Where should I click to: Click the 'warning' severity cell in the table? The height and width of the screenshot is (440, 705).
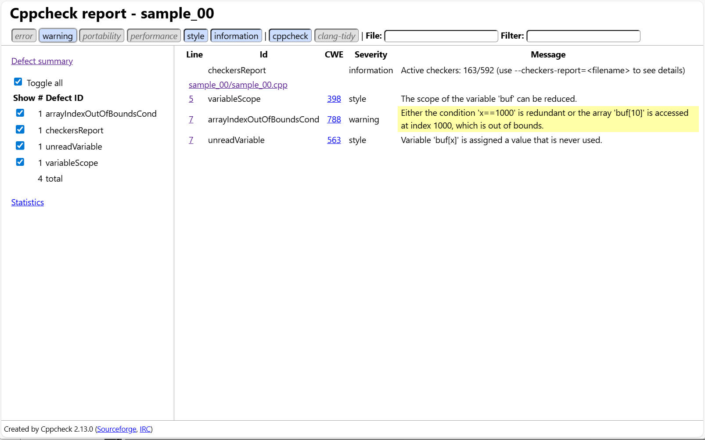pos(364,119)
